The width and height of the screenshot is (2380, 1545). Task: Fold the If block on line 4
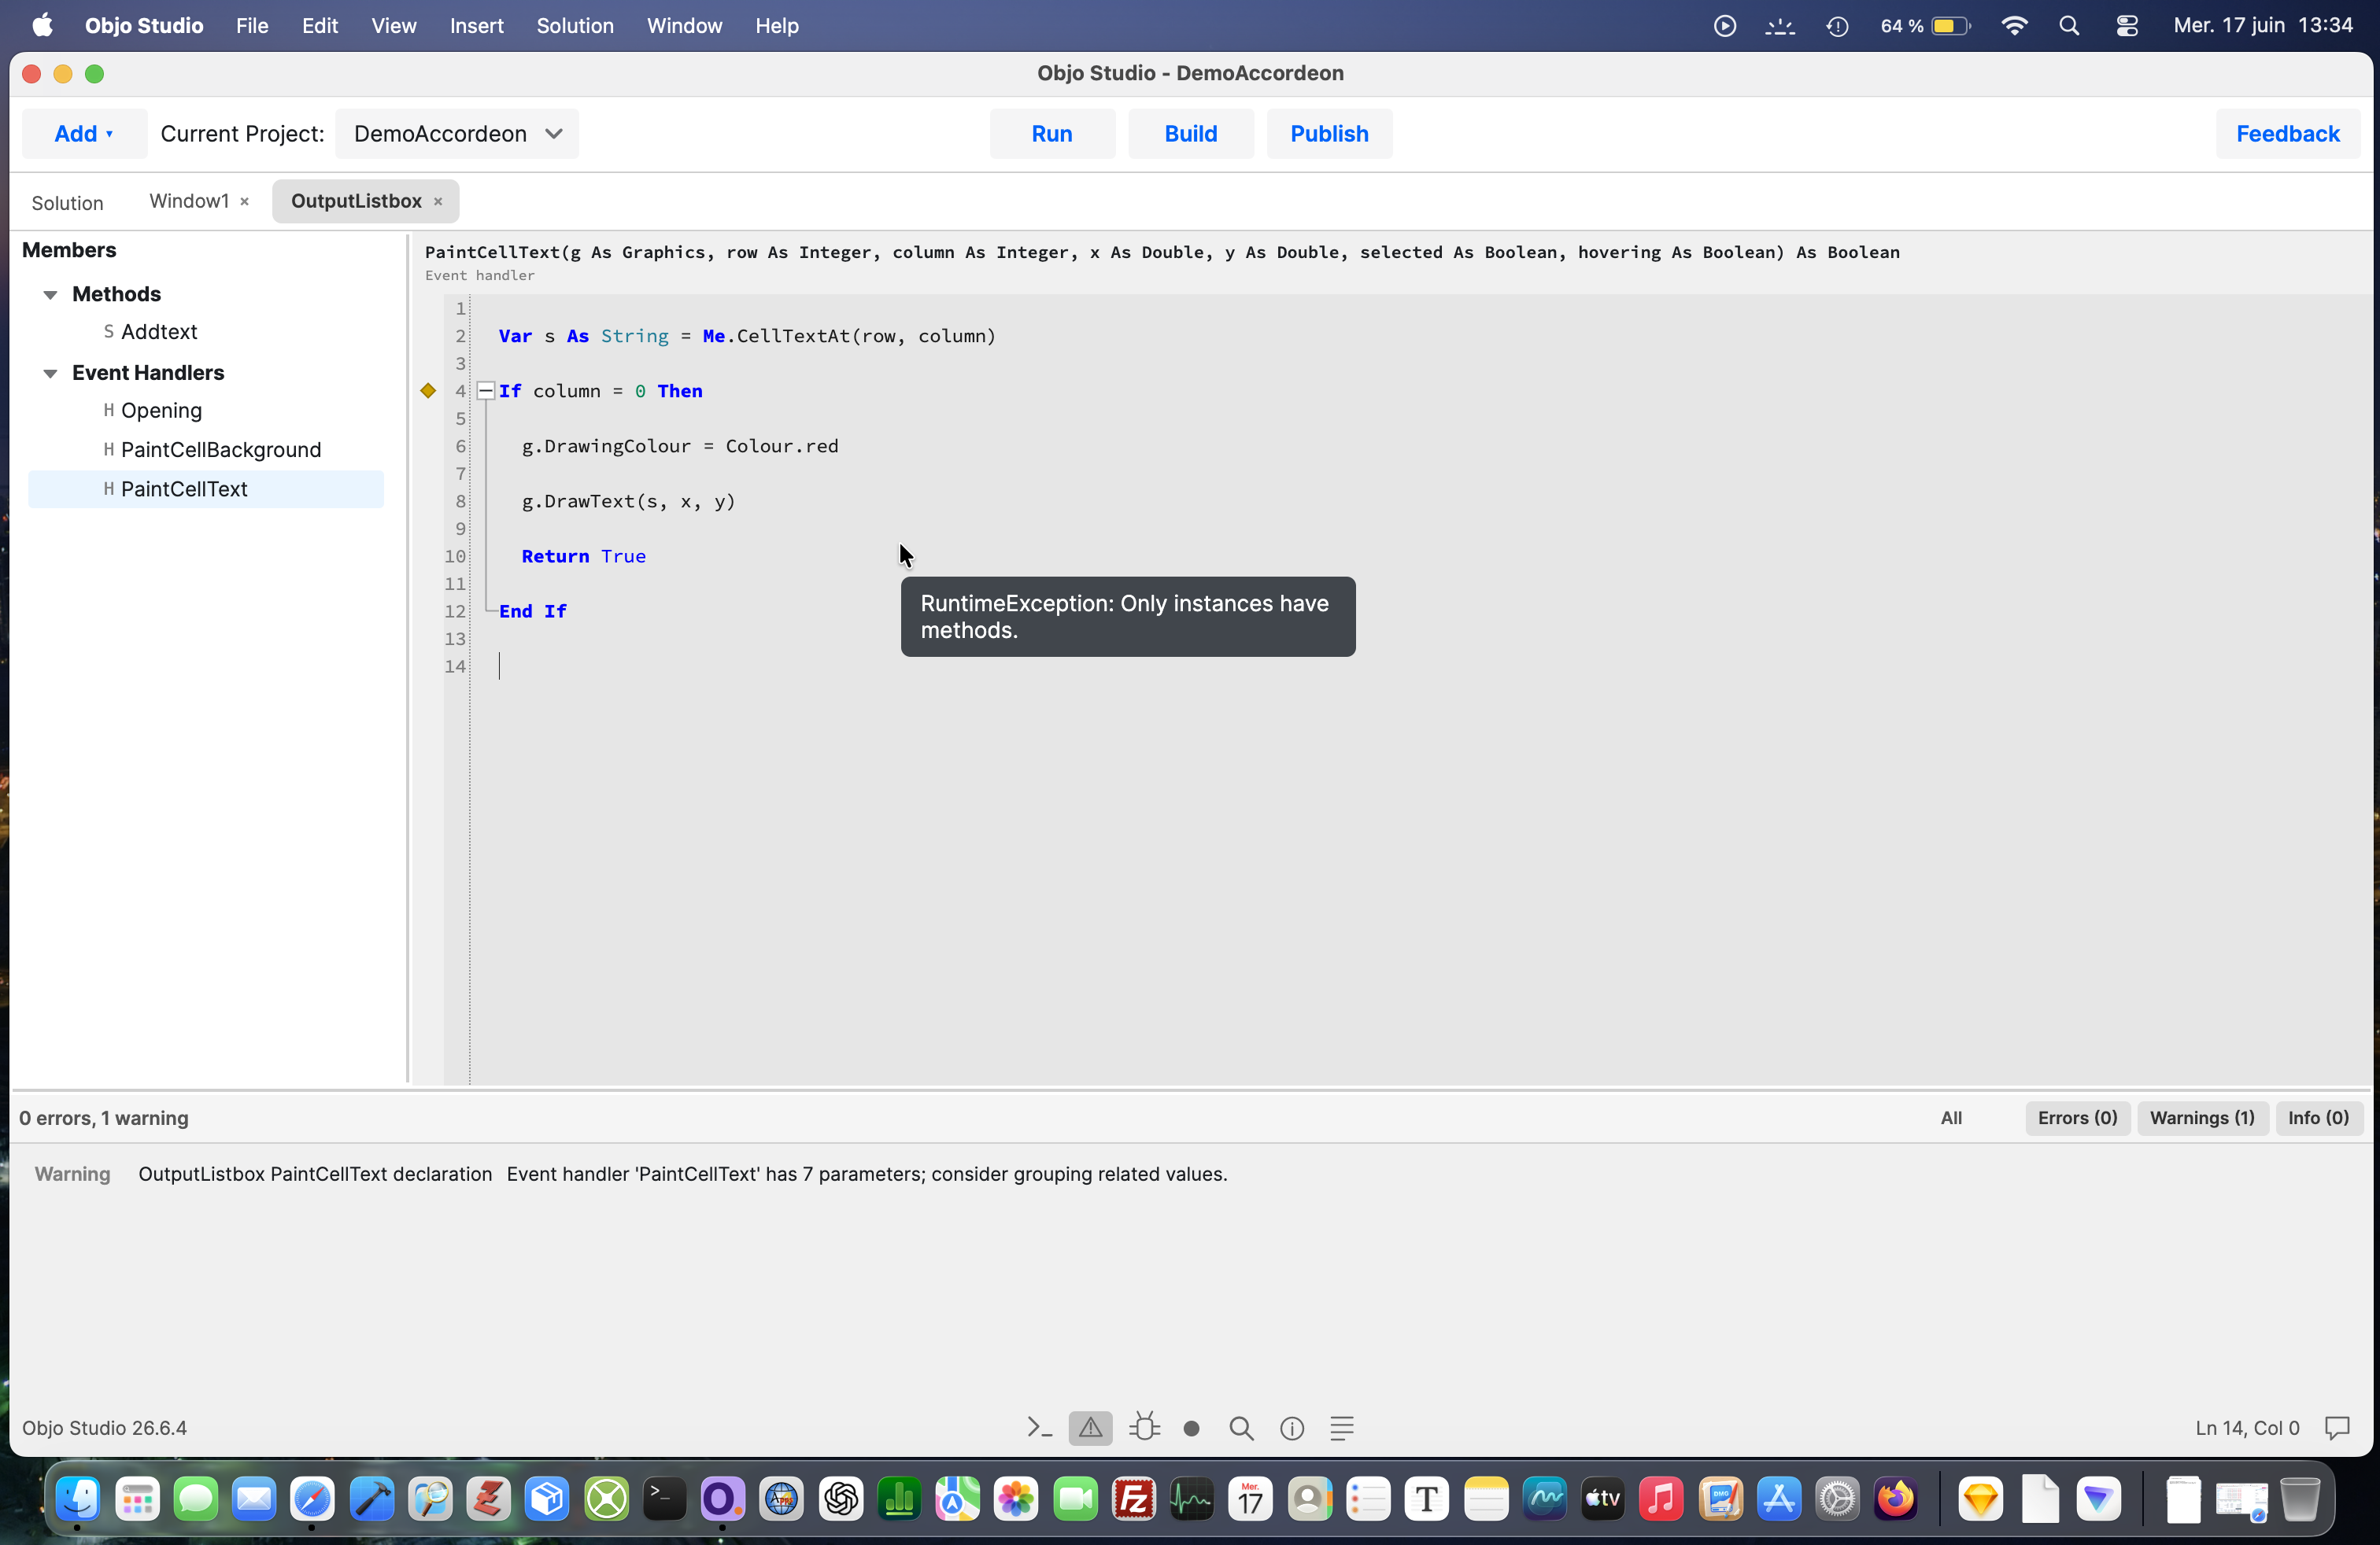(486, 391)
